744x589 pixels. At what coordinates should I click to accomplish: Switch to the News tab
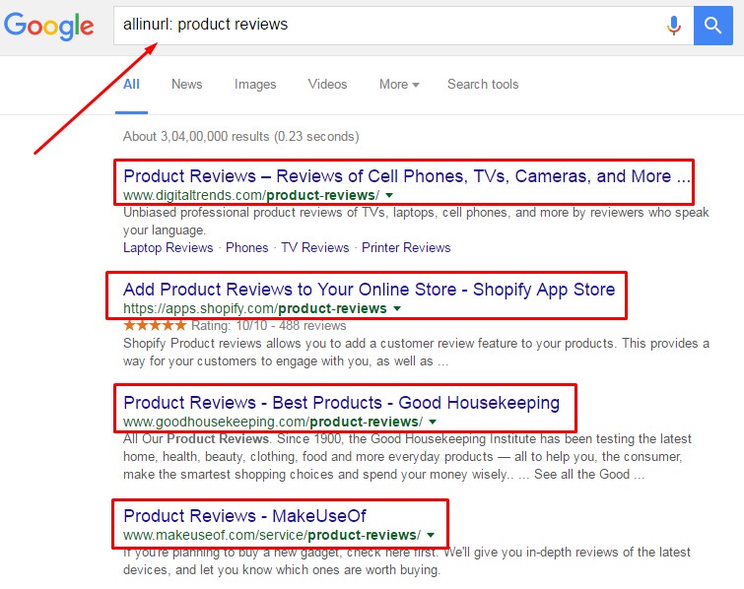(x=186, y=85)
